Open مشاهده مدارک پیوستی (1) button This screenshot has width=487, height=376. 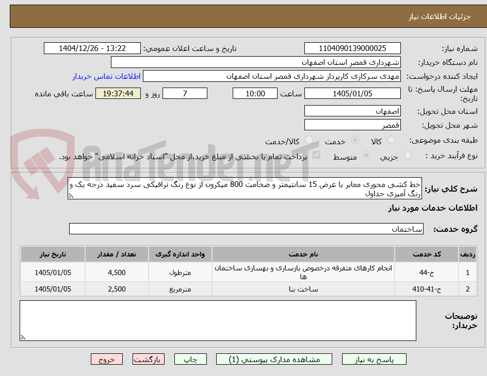[x=274, y=360]
